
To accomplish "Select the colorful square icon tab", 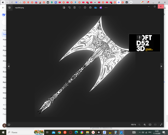I will coord(127,2).
